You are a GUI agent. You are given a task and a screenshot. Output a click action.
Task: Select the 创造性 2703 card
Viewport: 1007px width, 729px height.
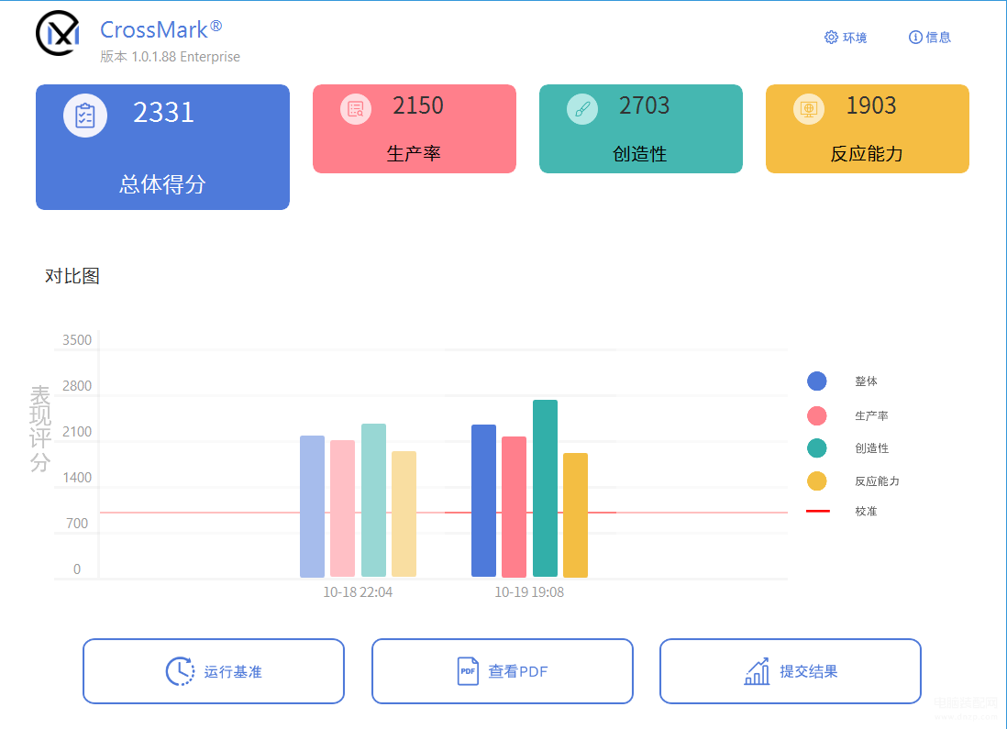[641, 128]
